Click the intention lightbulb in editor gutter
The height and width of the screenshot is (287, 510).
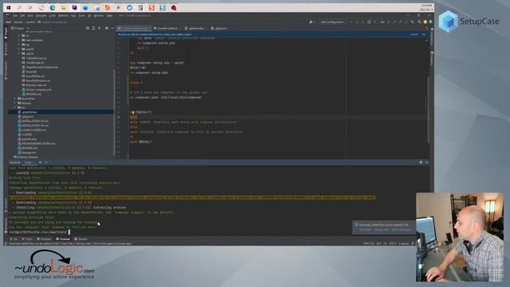pyautogui.click(x=133, y=112)
